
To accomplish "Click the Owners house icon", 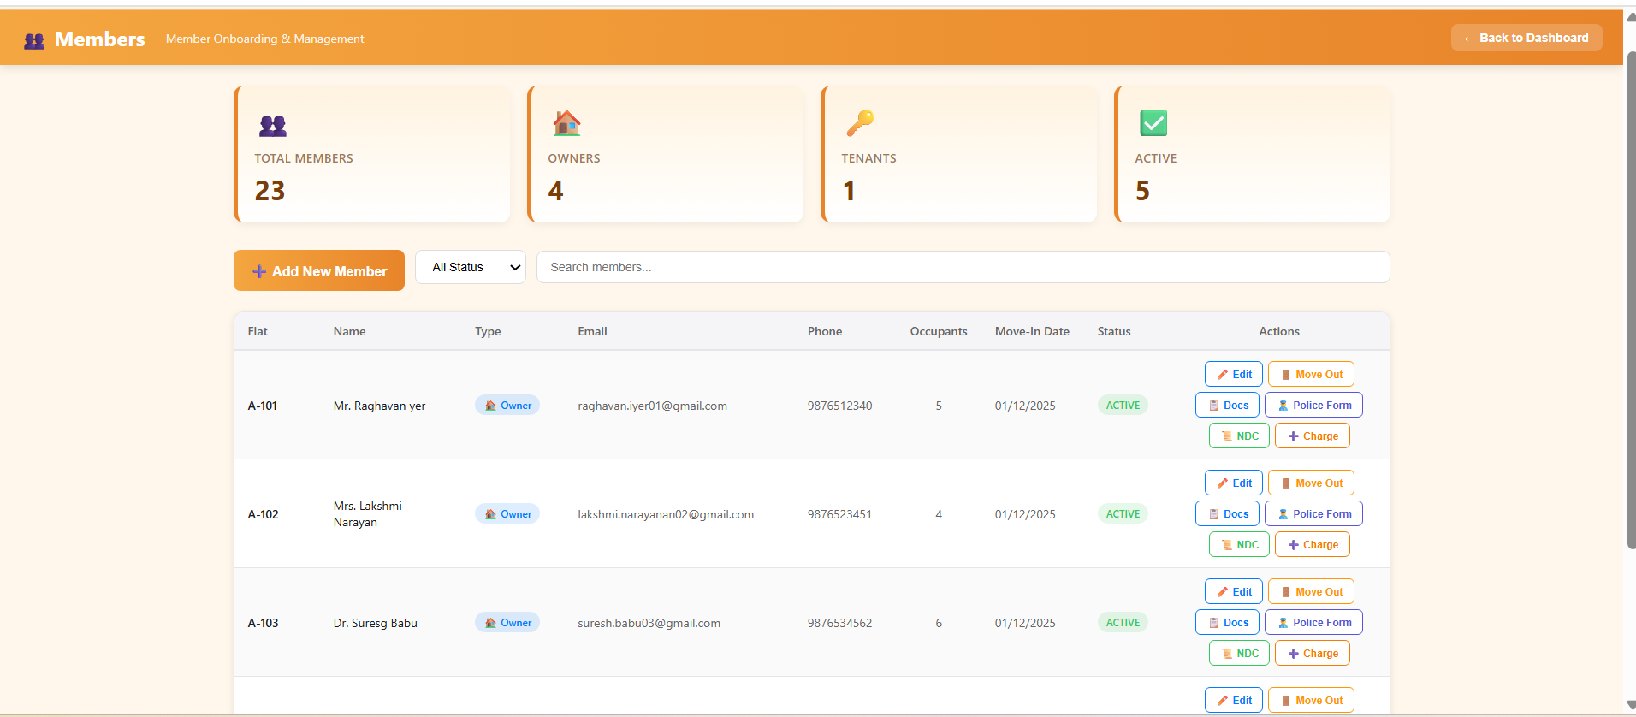I will (x=566, y=123).
